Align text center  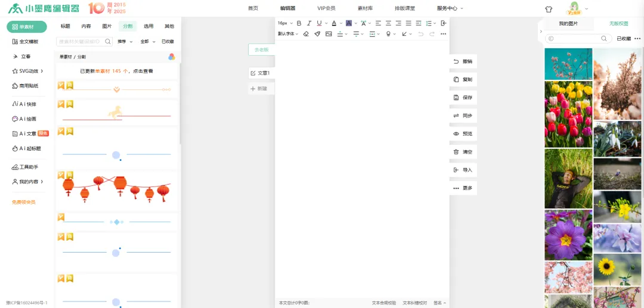coord(389,23)
